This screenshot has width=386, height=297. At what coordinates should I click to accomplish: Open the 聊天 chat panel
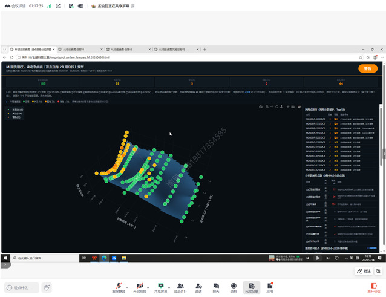click(216, 288)
